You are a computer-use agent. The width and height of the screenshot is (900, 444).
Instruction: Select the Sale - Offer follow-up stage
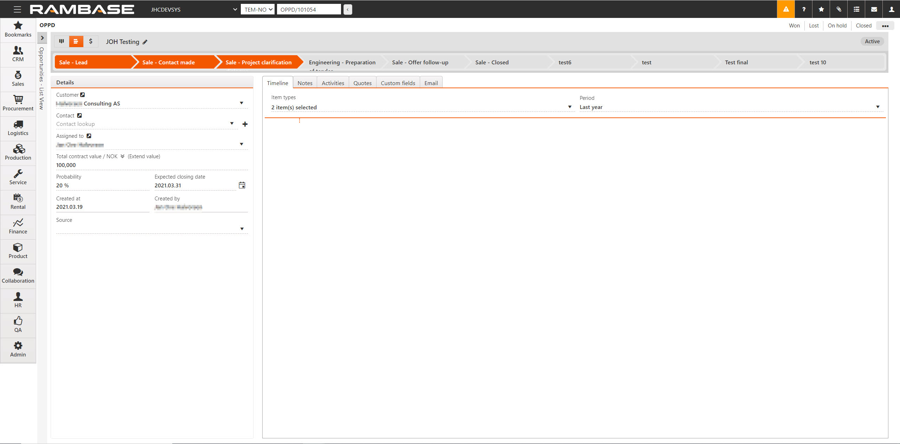coord(420,62)
